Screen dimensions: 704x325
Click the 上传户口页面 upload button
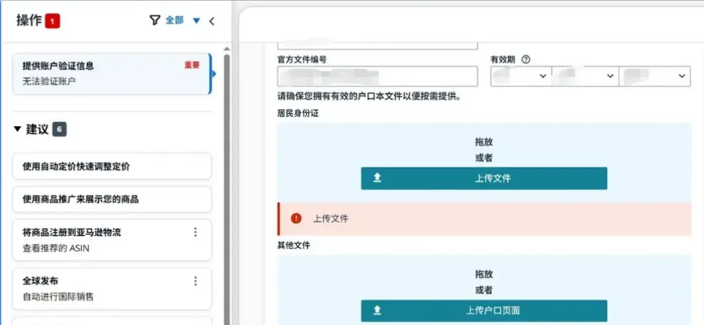(484, 310)
